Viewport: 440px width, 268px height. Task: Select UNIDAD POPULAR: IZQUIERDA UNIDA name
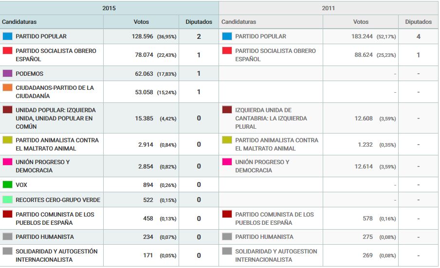pos(55,118)
